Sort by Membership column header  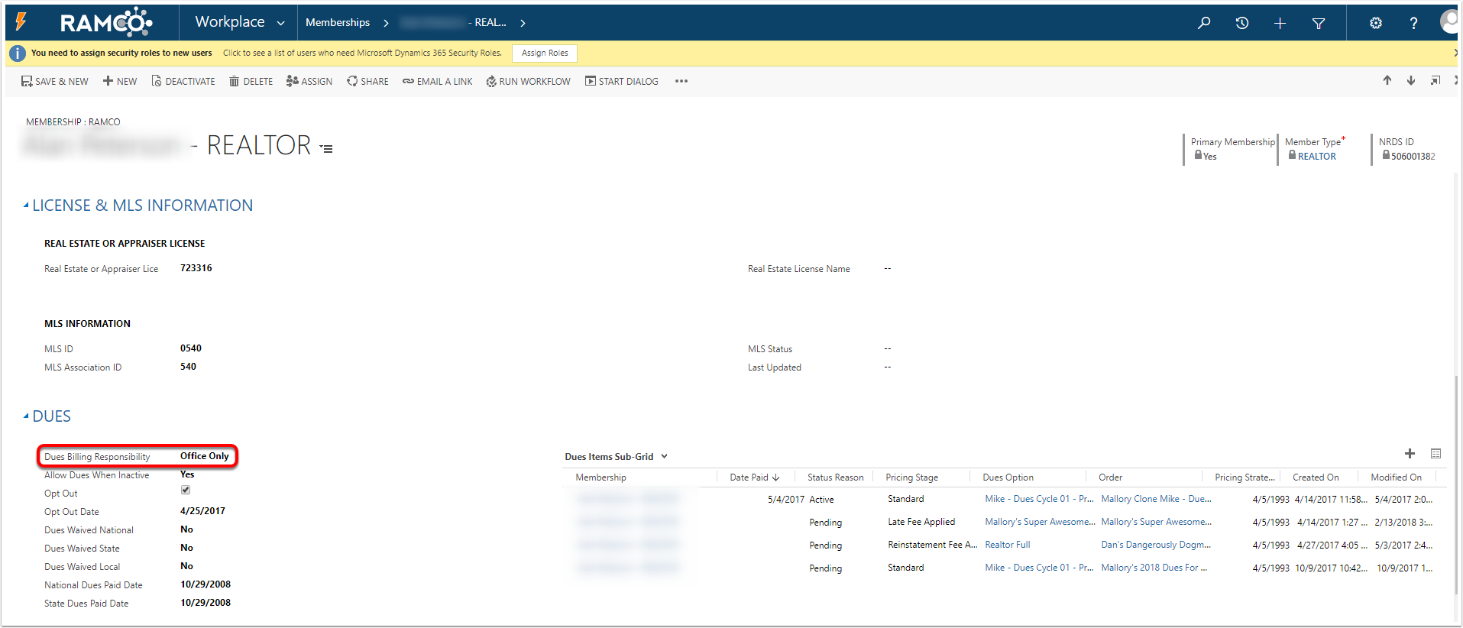coord(600,477)
